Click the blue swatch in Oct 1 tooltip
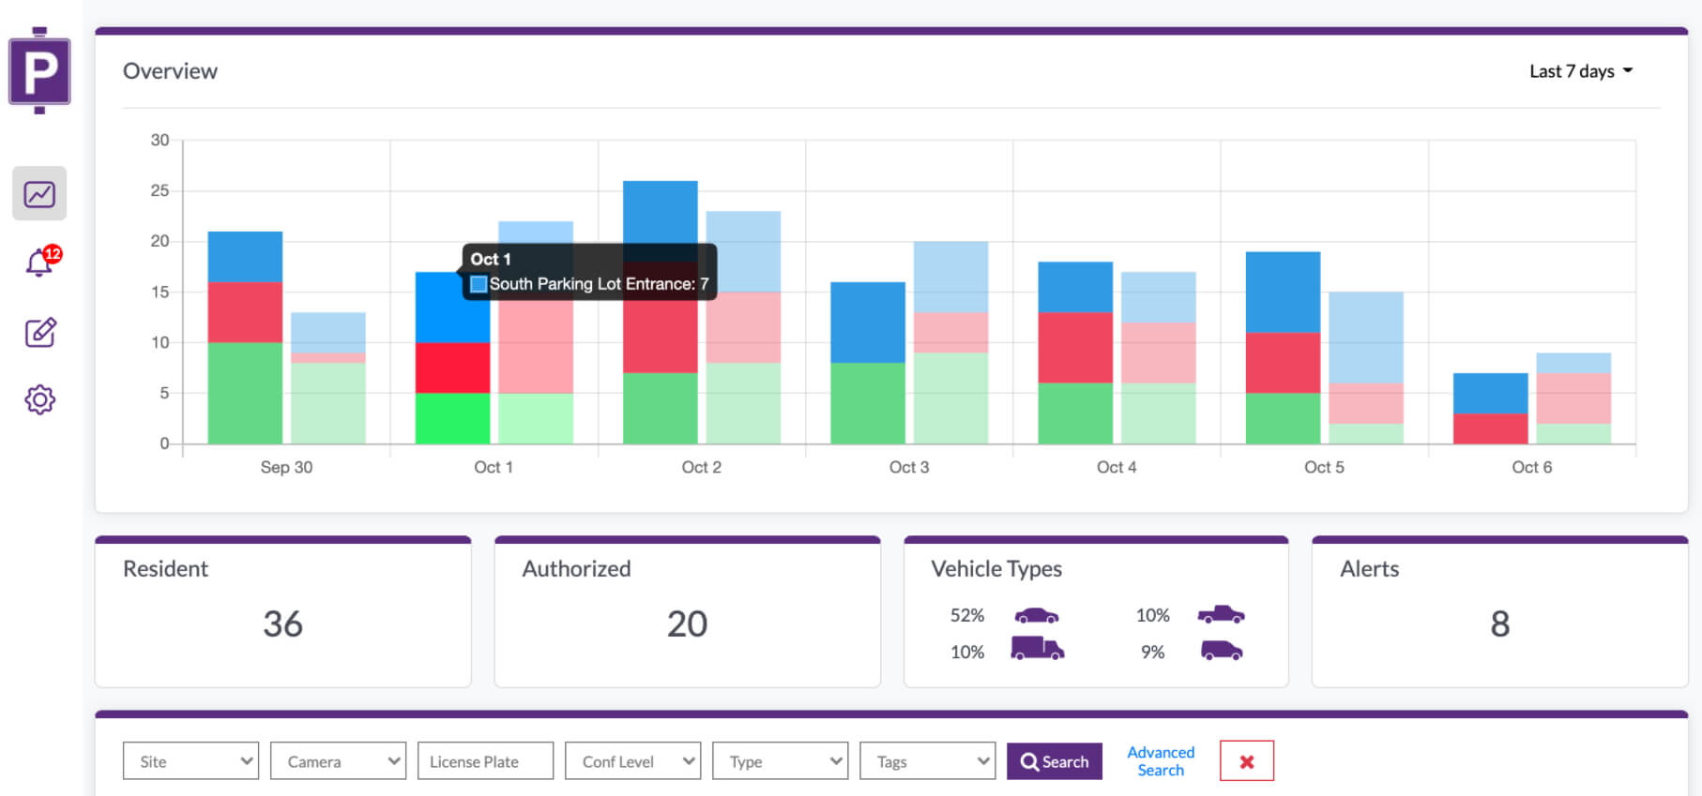This screenshot has width=1702, height=796. pyautogui.click(x=479, y=284)
